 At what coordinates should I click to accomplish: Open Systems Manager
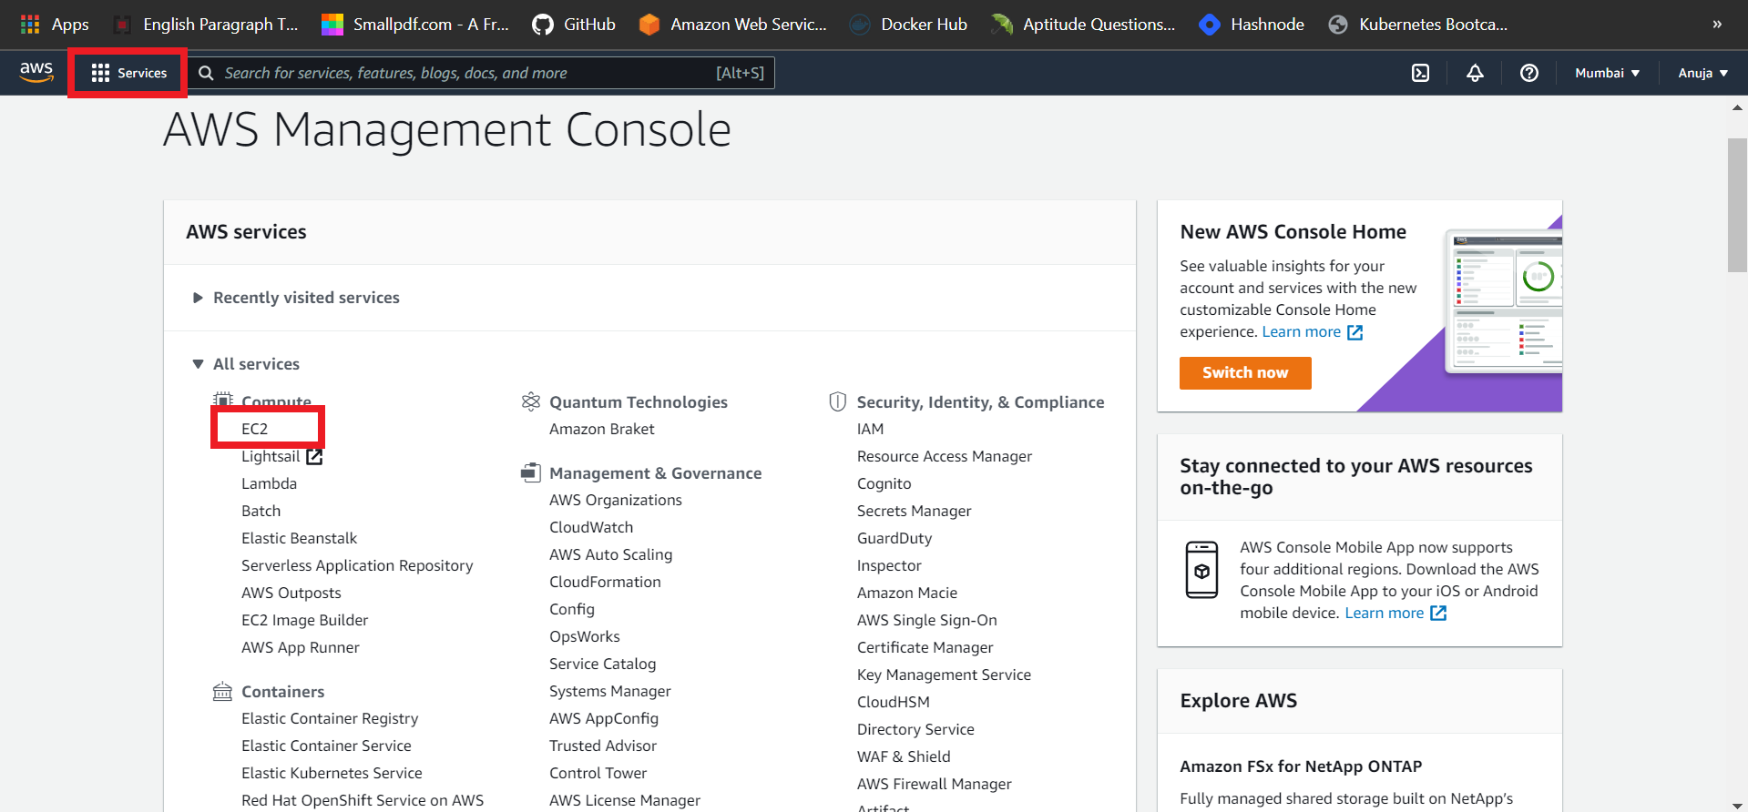(609, 691)
